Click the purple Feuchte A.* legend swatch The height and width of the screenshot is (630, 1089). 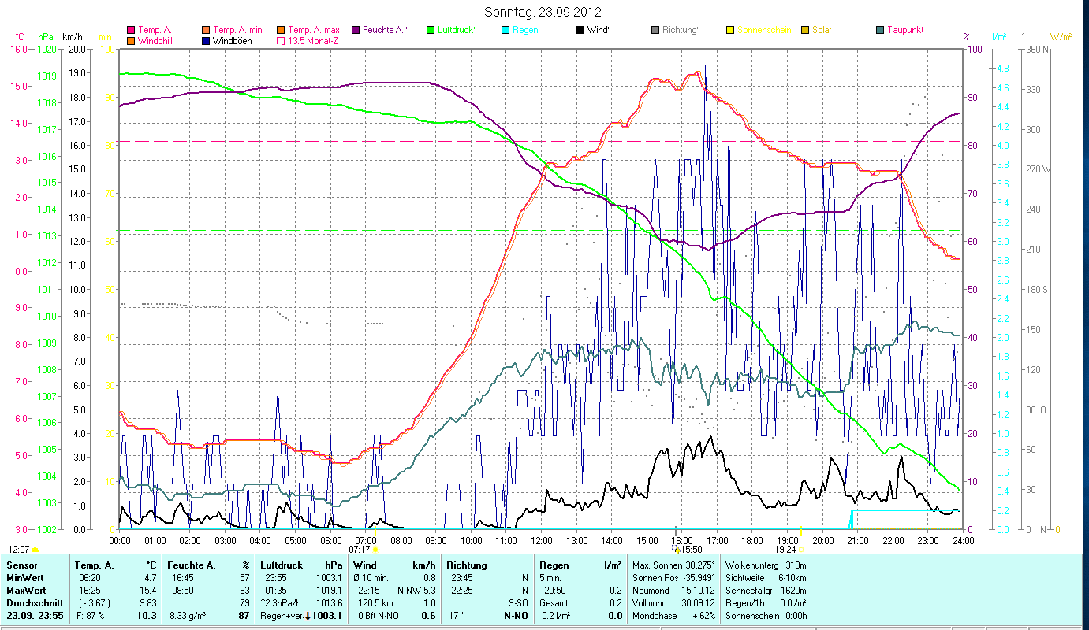coord(356,30)
